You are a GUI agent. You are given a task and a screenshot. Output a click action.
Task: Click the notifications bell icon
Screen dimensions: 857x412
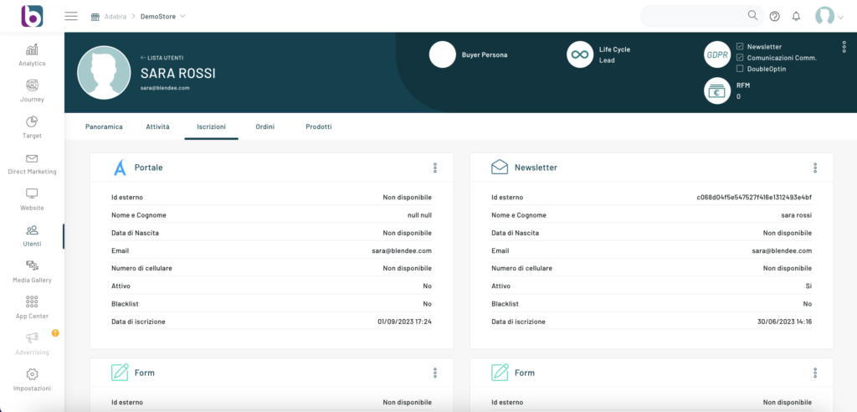tap(796, 16)
